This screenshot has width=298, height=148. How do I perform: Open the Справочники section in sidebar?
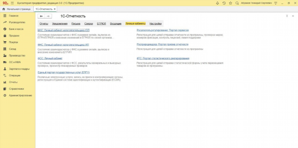(x=16, y=89)
